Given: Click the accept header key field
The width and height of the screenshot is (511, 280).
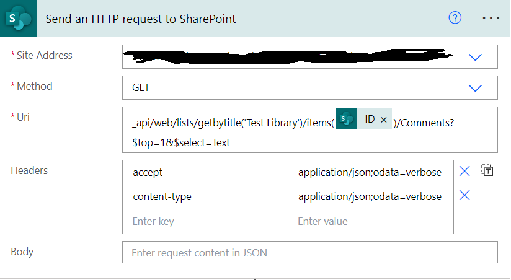Looking at the screenshot, I should pyautogui.click(x=205, y=172).
